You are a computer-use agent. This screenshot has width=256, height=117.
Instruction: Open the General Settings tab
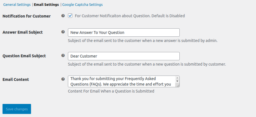[x=17, y=5]
